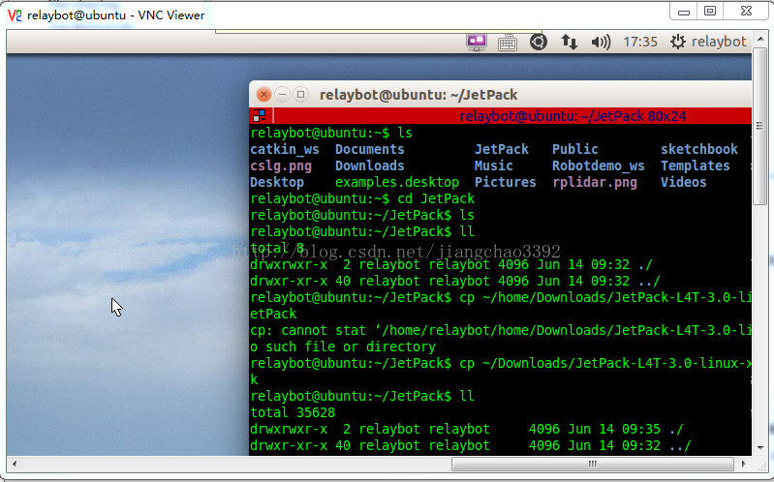Open the keyboard input indicator
This screenshot has height=482, width=774.
[x=507, y=43]
